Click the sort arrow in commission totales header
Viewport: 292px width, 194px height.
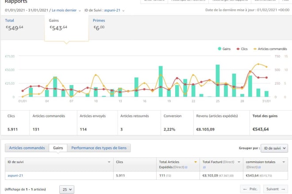(284, 162)
